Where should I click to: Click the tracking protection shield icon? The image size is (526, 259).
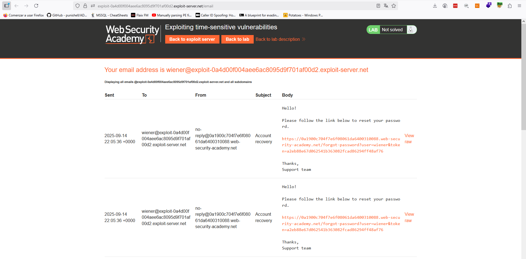[x=78, y=6]
